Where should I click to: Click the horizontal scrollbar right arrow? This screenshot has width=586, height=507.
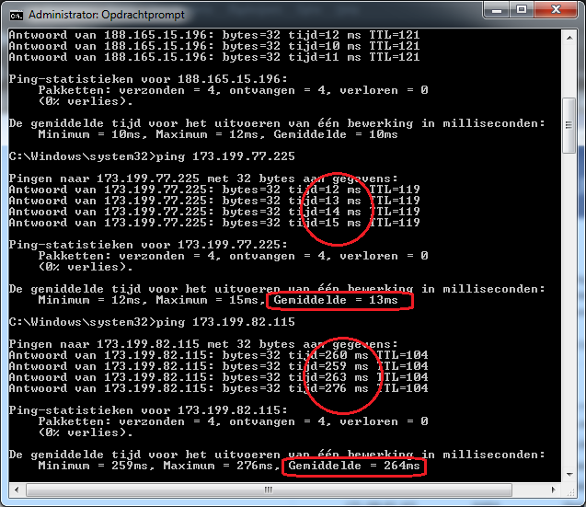(x=554, y=490)
